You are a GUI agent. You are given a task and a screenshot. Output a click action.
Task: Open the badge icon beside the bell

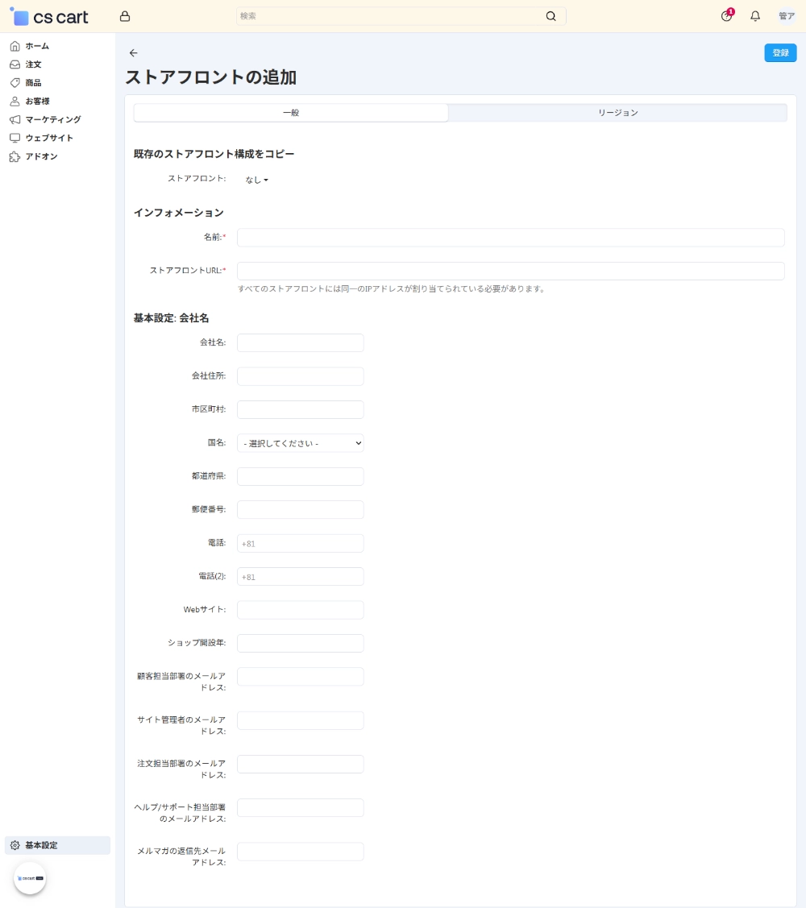[x=727, y=16]
